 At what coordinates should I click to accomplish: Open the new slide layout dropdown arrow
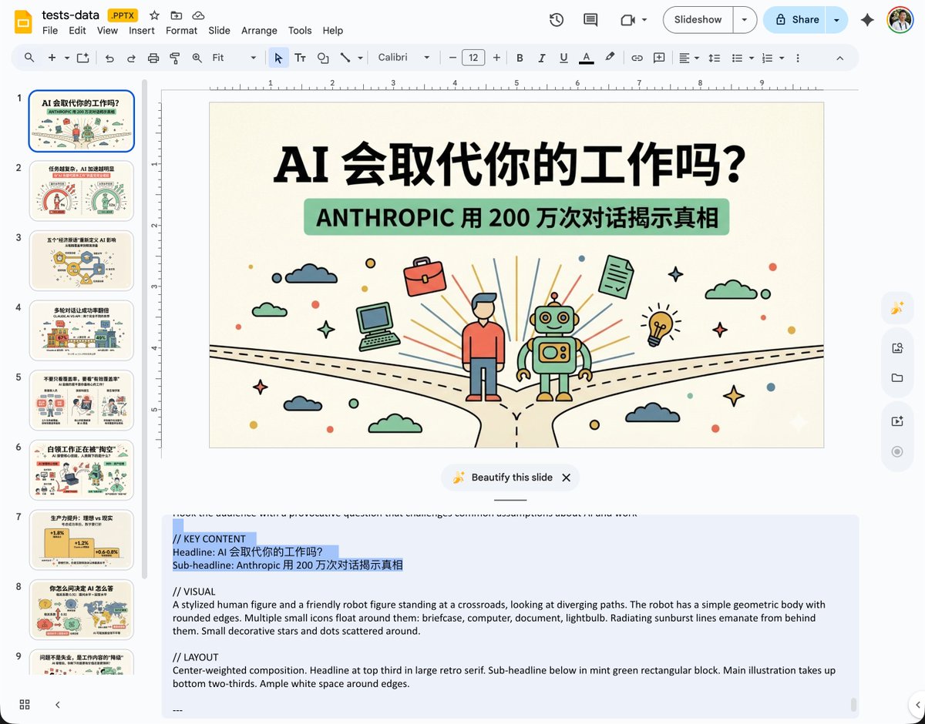click(67, 58)
